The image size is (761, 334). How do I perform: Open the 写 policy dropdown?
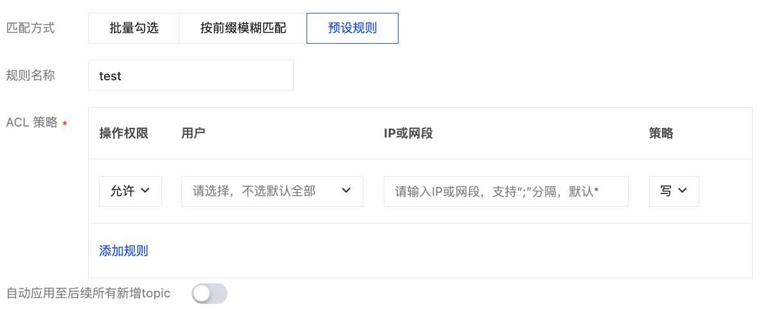[674, 191]
